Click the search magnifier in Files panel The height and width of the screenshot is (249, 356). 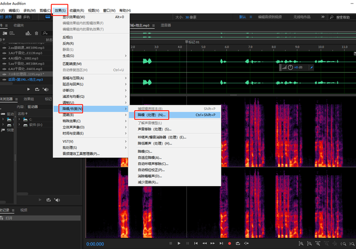point(45,33)
